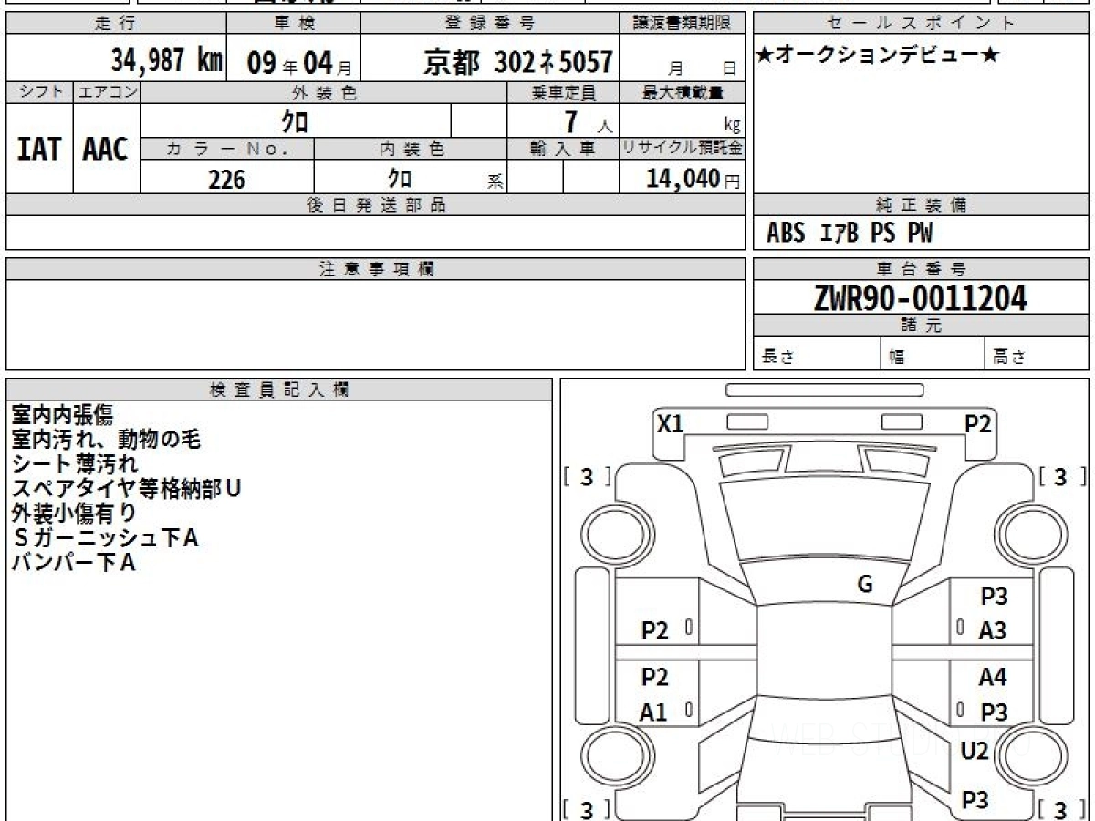Click the U2 dent mark on the diagram
1095x821 pixels.
tap(975, 752)
